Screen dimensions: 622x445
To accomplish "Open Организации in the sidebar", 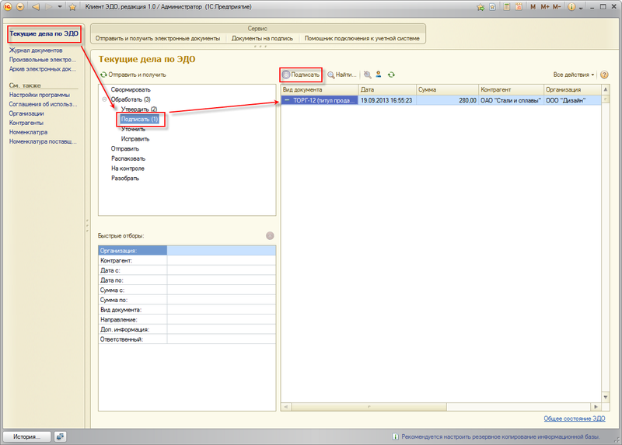I will [26, 113].
